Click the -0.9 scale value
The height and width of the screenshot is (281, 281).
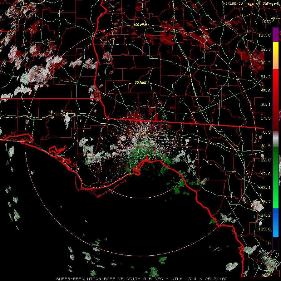click(266, 132)
